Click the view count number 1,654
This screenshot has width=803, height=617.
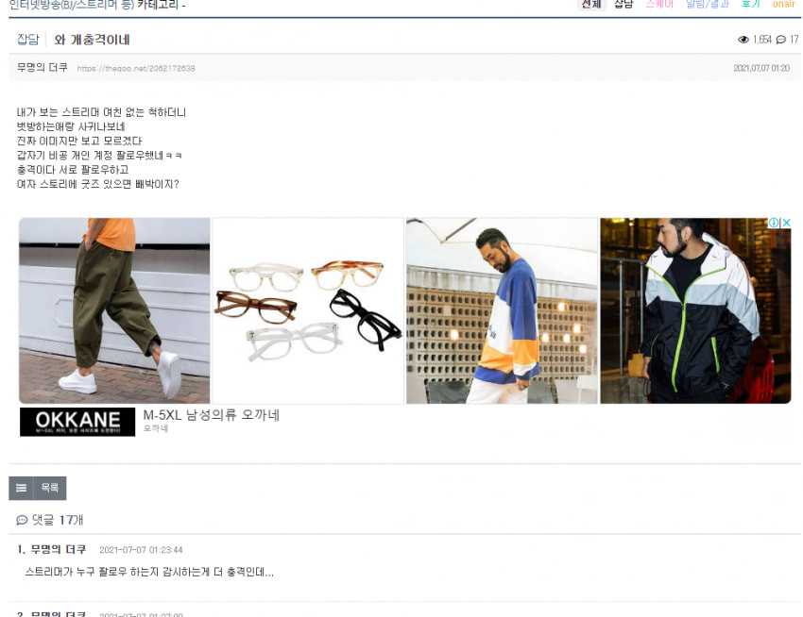click(762, 40)
